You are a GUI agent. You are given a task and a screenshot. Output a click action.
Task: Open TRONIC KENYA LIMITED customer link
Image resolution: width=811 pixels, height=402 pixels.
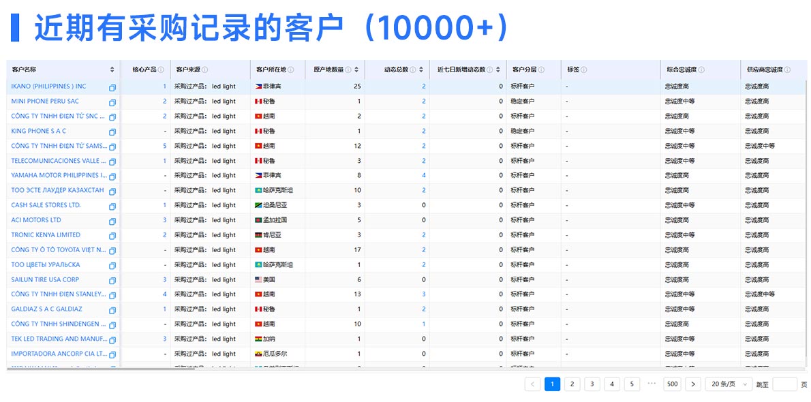[x=46, y=235]
